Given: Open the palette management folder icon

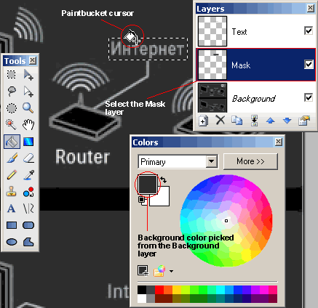Looking at the screenshot, I should 159,271.
